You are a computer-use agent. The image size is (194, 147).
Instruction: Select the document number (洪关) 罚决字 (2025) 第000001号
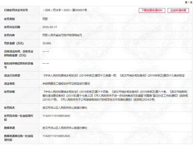click(65, 10)
